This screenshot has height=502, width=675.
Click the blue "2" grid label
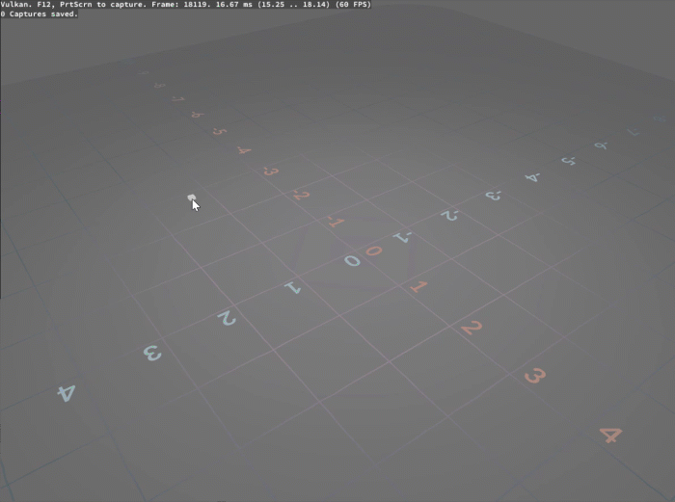[227, 318]
